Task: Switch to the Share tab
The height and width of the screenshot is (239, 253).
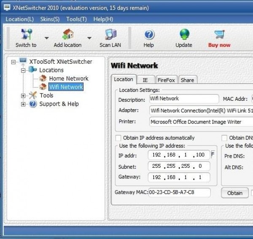Action: point(188,80)
